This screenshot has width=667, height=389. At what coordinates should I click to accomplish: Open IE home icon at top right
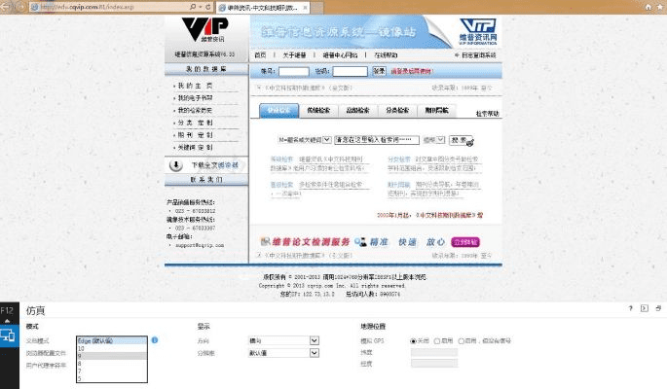pos(648,7)
